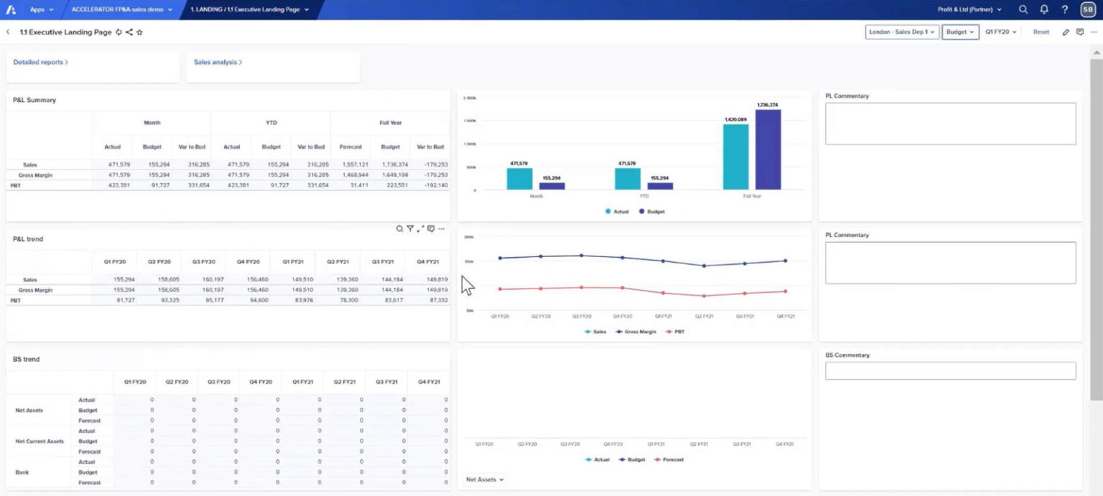This screenshot has width=1103, height=496.
Task: Favorite the page using the star icon
Action: [139, 32]
